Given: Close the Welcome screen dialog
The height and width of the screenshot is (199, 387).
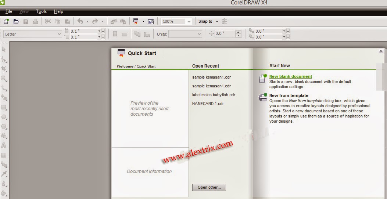Looking at the screenshot, I should point(381,51).
